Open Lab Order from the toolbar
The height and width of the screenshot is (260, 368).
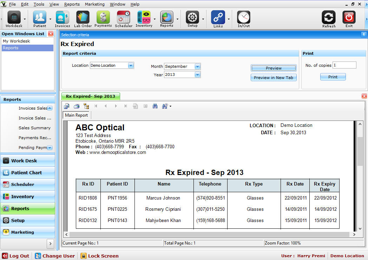click(x=83, y=19)
